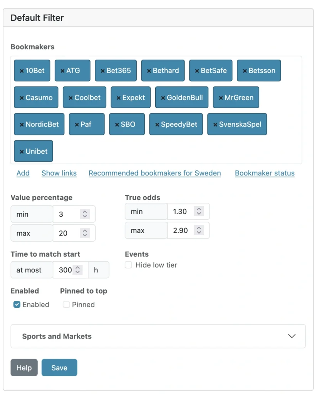The image size is (317, 394).
Task: Focus the True odds min field showing 1.30
Action: pos(188,211)
